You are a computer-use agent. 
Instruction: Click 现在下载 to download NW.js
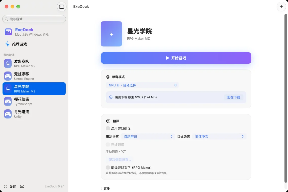[233, 97]
